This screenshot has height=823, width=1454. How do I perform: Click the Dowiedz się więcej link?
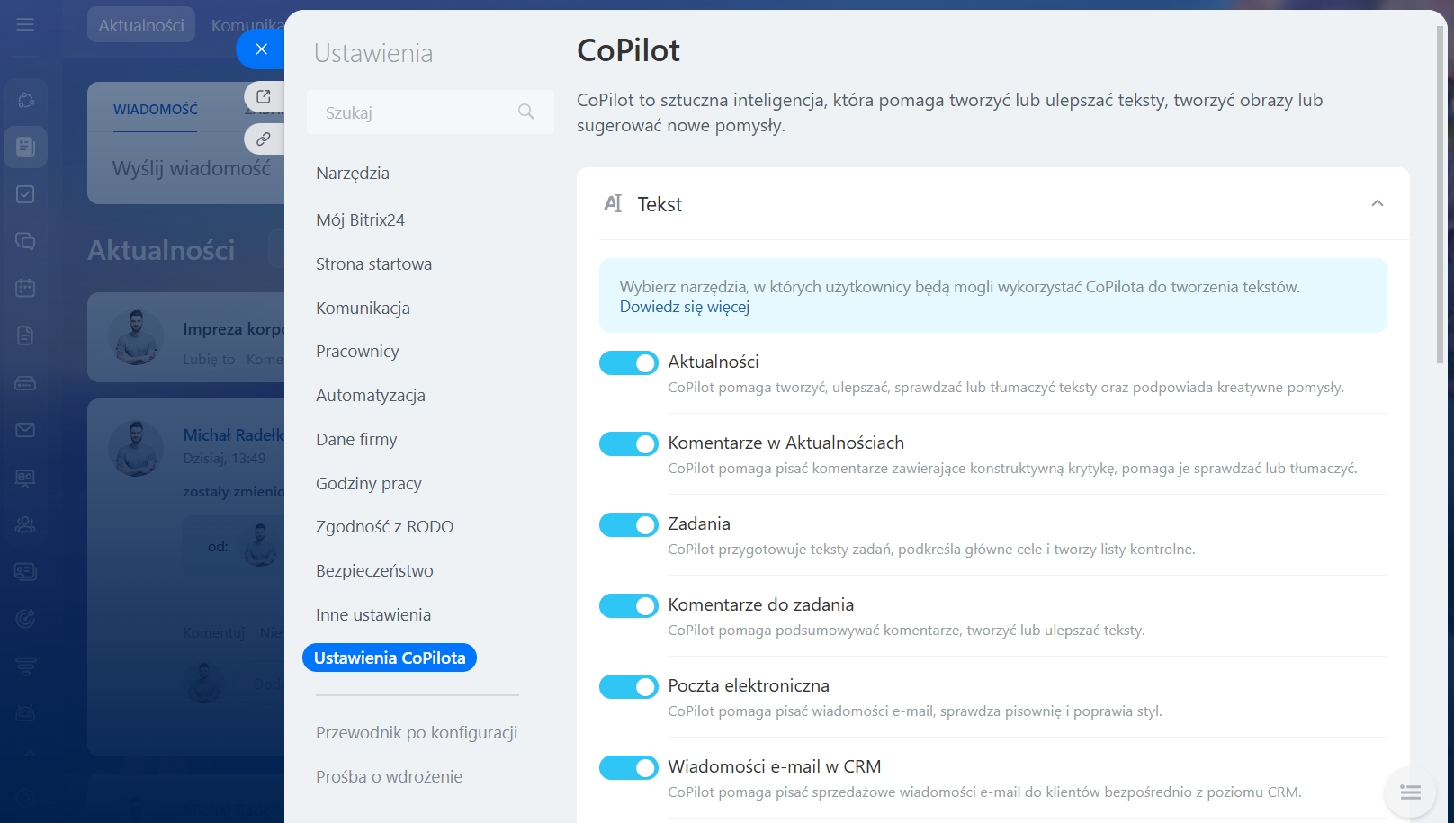click(x=684, y=307)
